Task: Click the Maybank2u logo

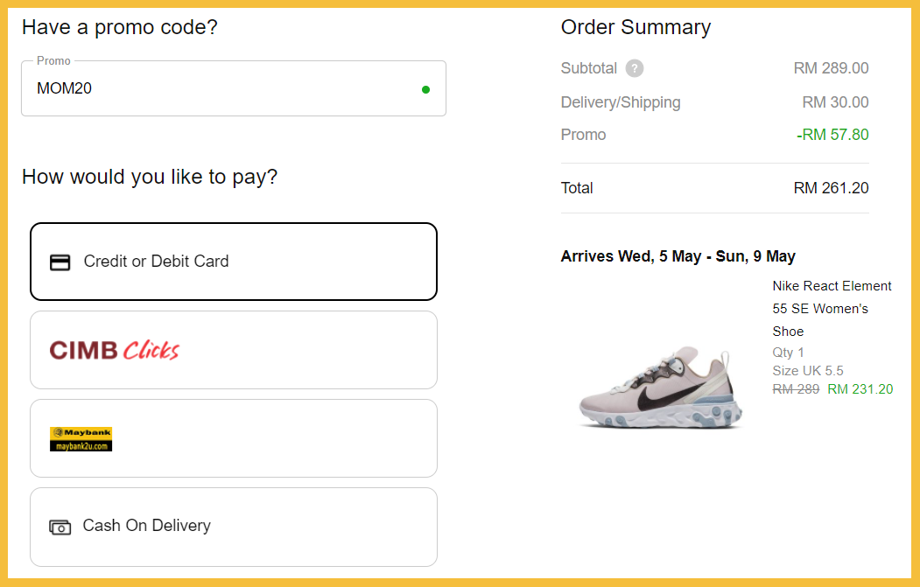Action: tap(81, 438)
